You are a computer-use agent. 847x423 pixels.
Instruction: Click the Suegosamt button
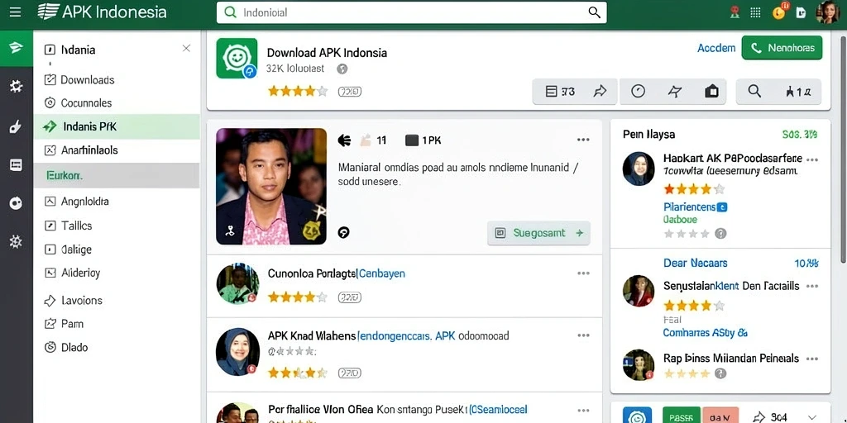(x=538, y=233)
